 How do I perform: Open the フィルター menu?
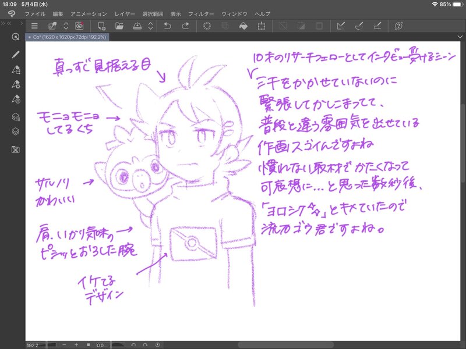[x=201, y=14]
